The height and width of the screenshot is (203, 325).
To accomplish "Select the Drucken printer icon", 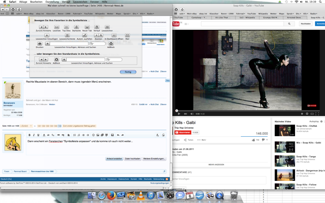I will click(x=40, y=44).
